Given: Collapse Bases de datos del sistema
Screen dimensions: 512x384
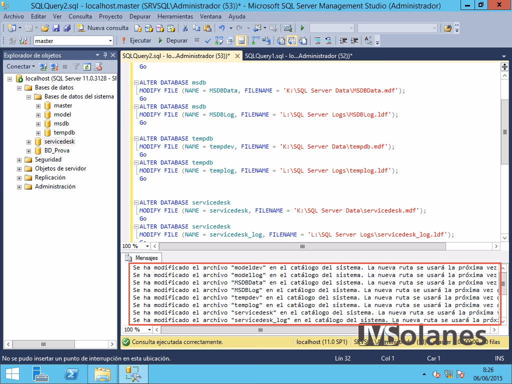Looking at the screenshot, I should click(x=28, y=97).
